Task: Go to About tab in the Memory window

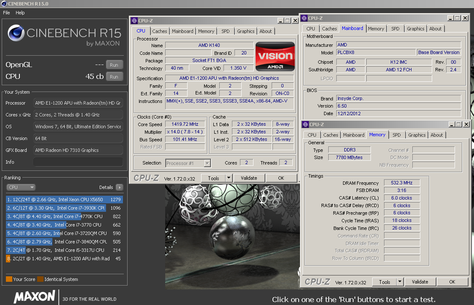Action: 437,135
